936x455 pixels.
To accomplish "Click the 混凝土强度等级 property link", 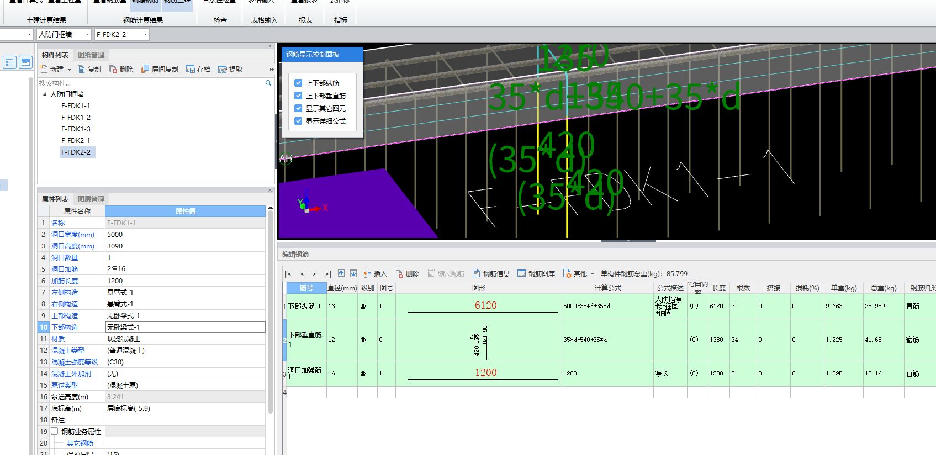I will [75, 362].
